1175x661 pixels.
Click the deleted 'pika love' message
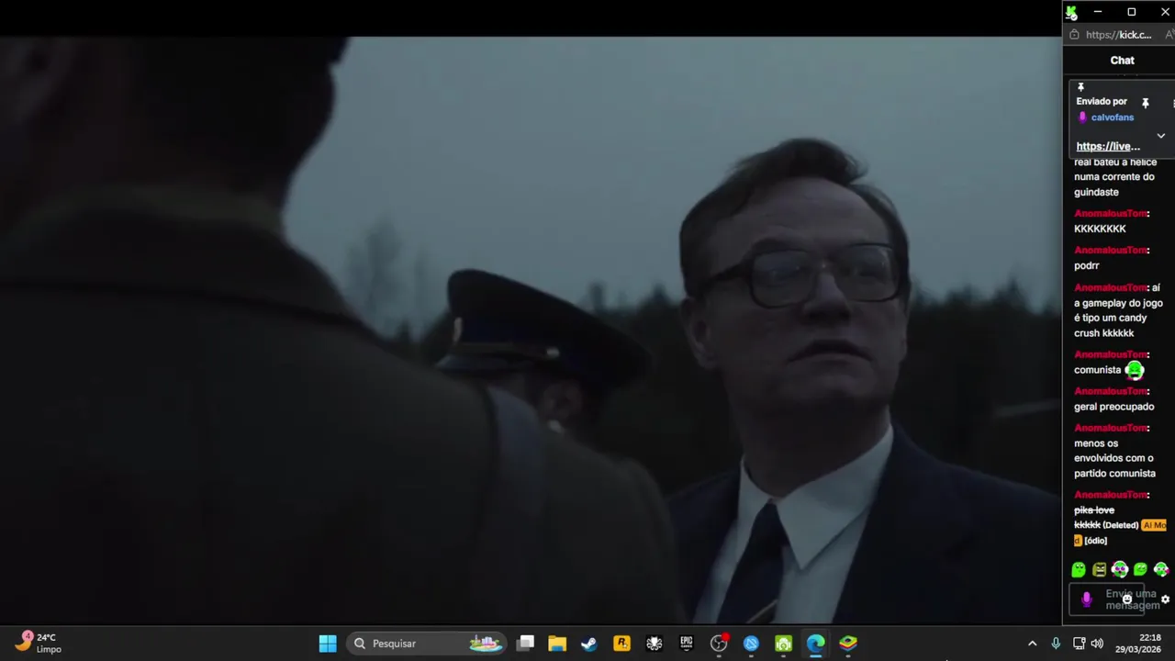[x=1094, y=518]
